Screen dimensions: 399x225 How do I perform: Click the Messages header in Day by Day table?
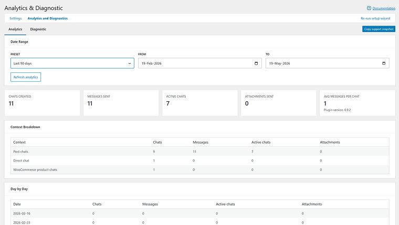pos(150,204)
